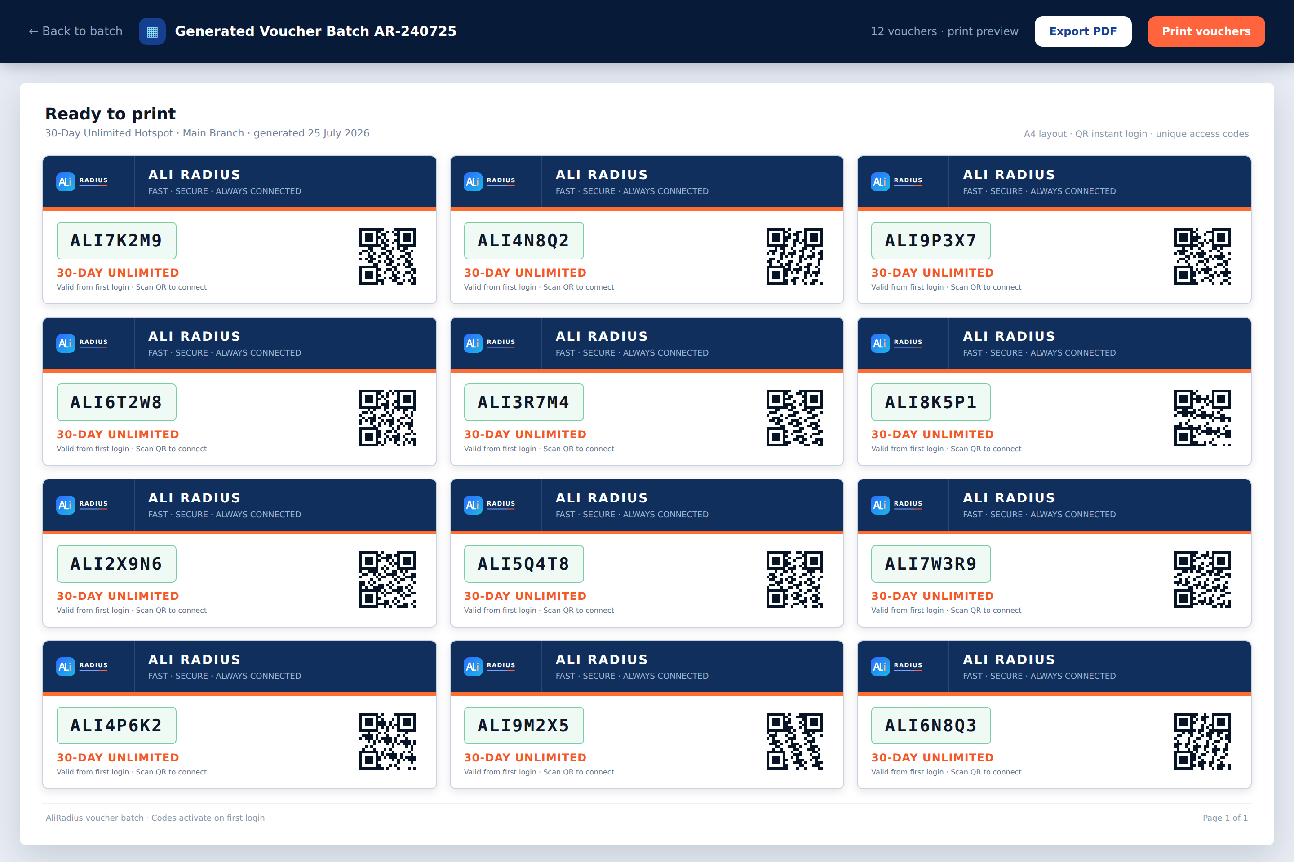This screenshot has width=1294, height=862.
Task: Go back via the Back to batch link
Action: 75,31
